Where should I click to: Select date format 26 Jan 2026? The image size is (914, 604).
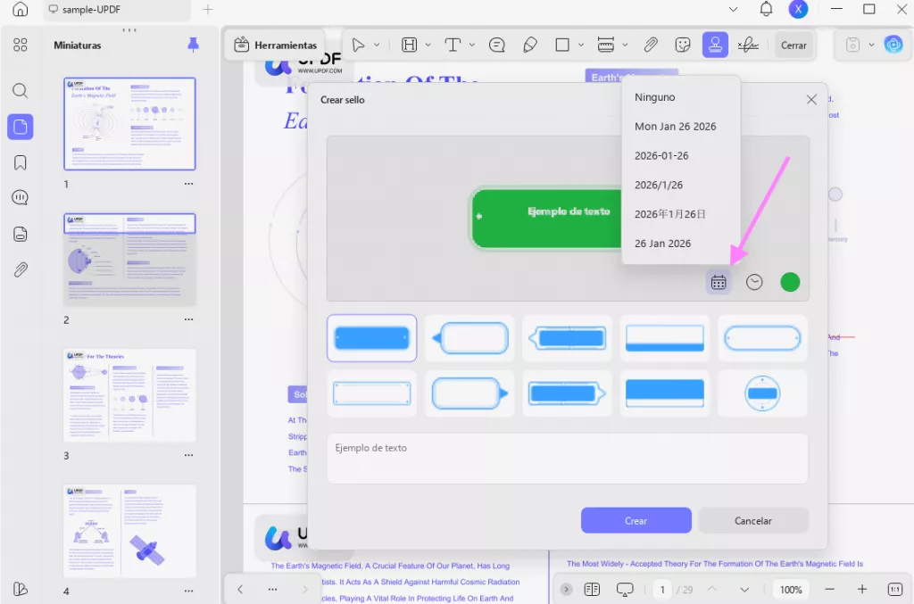(x=662, y=244)
